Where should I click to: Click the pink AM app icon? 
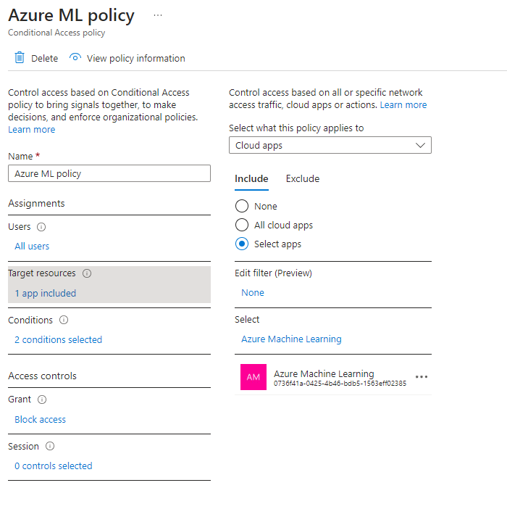[253, 377]
